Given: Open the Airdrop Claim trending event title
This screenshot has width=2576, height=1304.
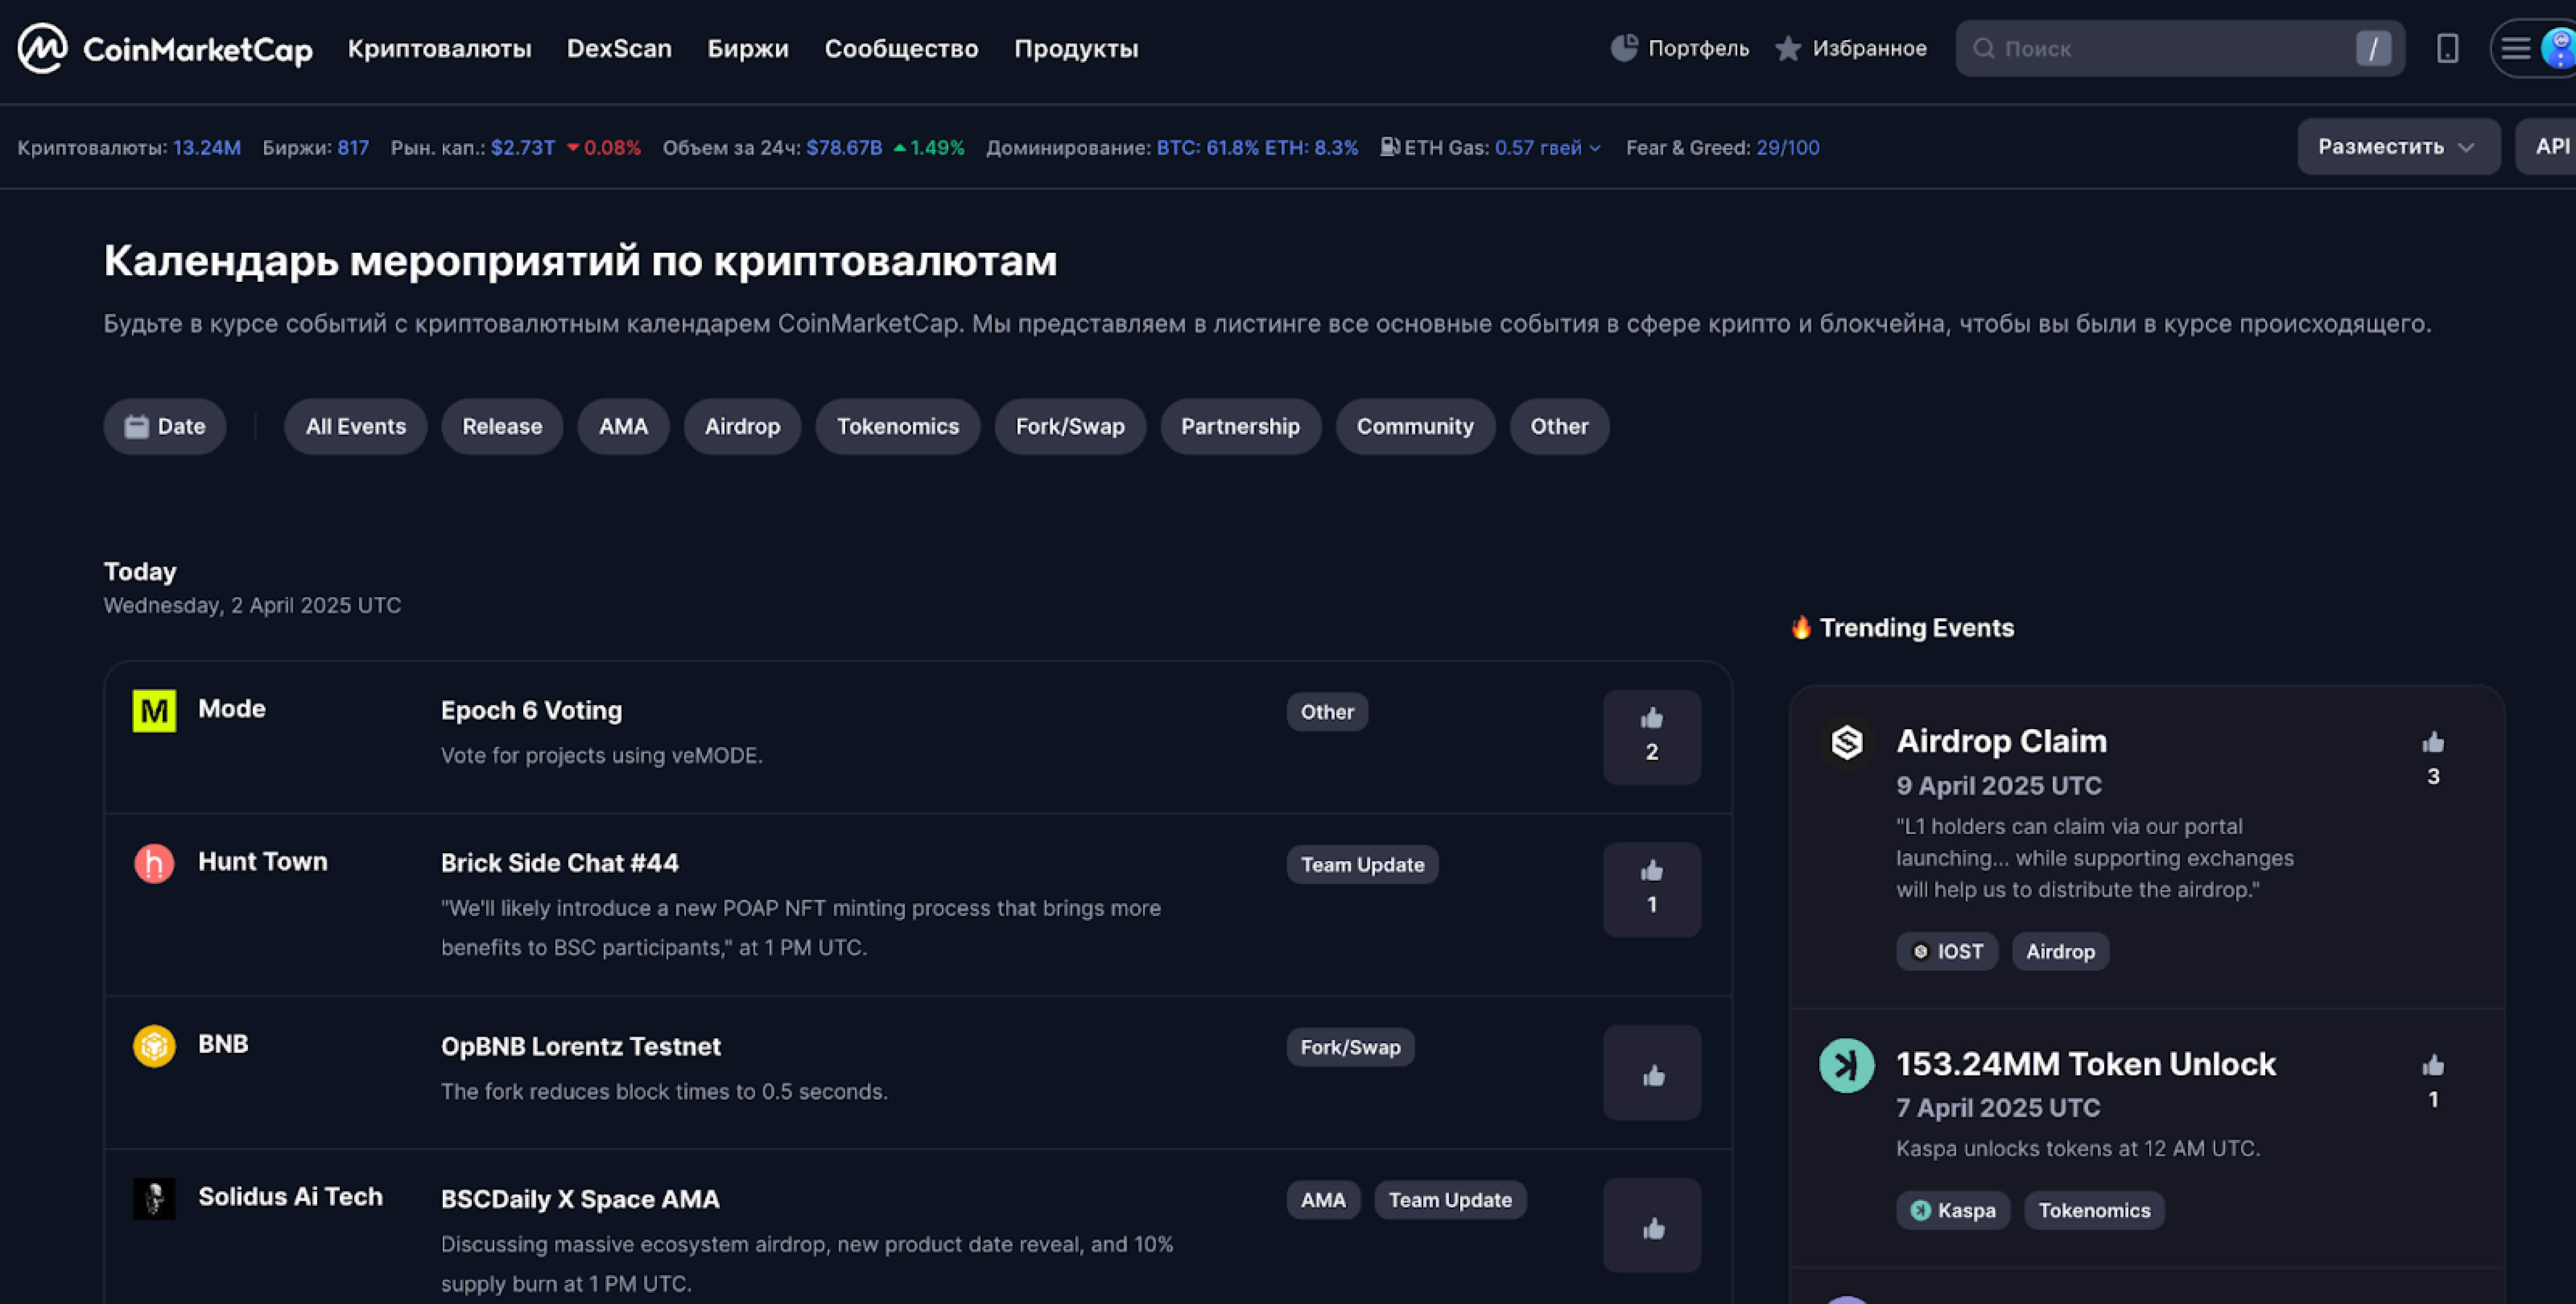Looking at the screenshot, I should click(x=2001, y=741).
